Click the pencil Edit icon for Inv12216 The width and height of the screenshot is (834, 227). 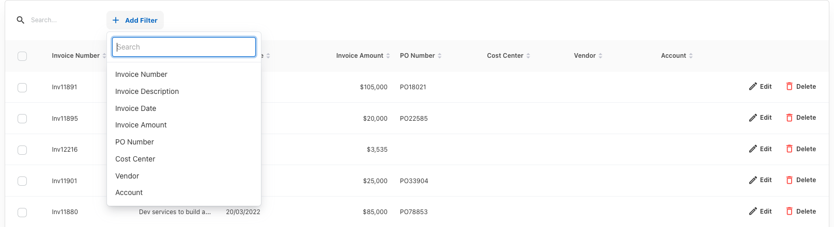tap(753, 149)
